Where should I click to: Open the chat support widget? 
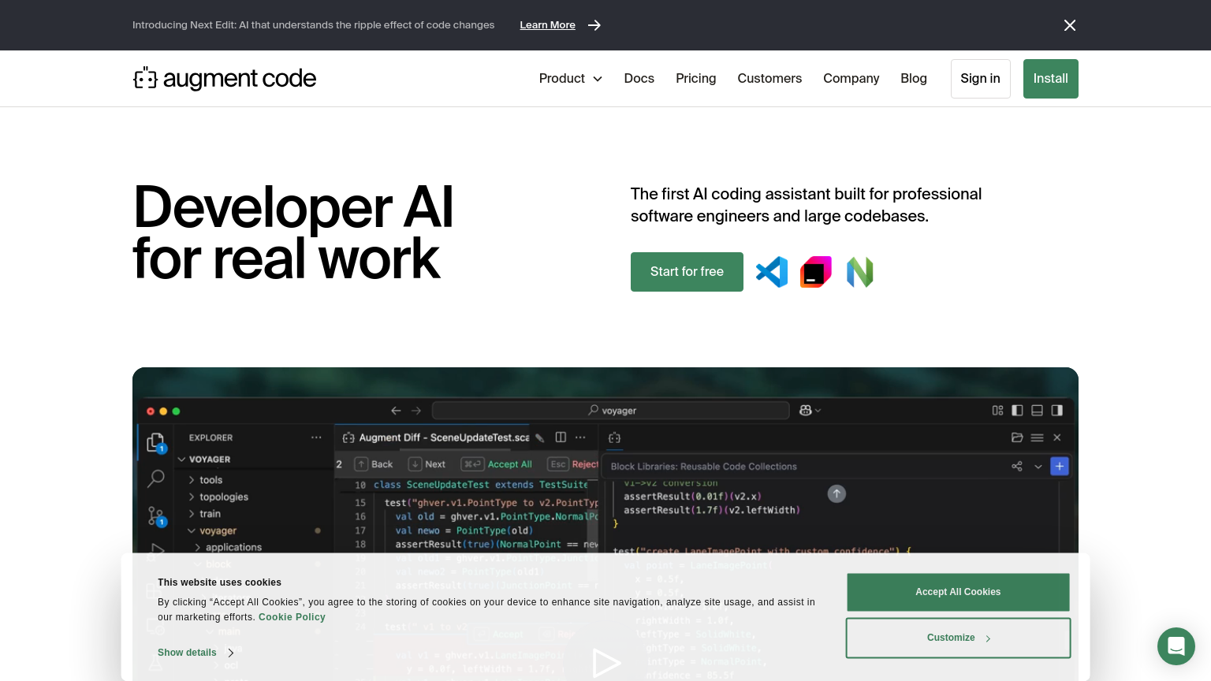pos(1176,646)
